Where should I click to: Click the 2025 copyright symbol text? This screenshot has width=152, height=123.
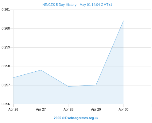coord(59,118)
